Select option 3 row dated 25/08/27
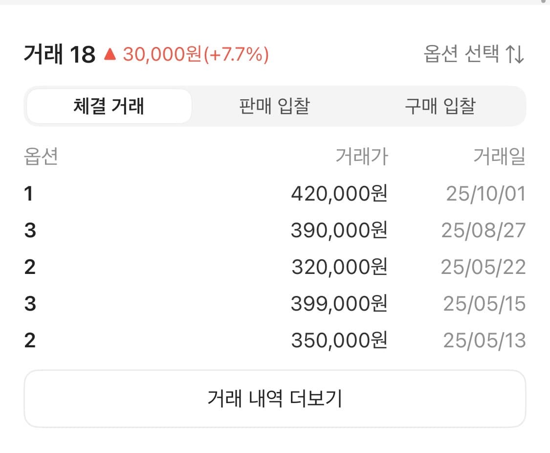The width and height of the screenshot is (550, 453). (275, 230)
